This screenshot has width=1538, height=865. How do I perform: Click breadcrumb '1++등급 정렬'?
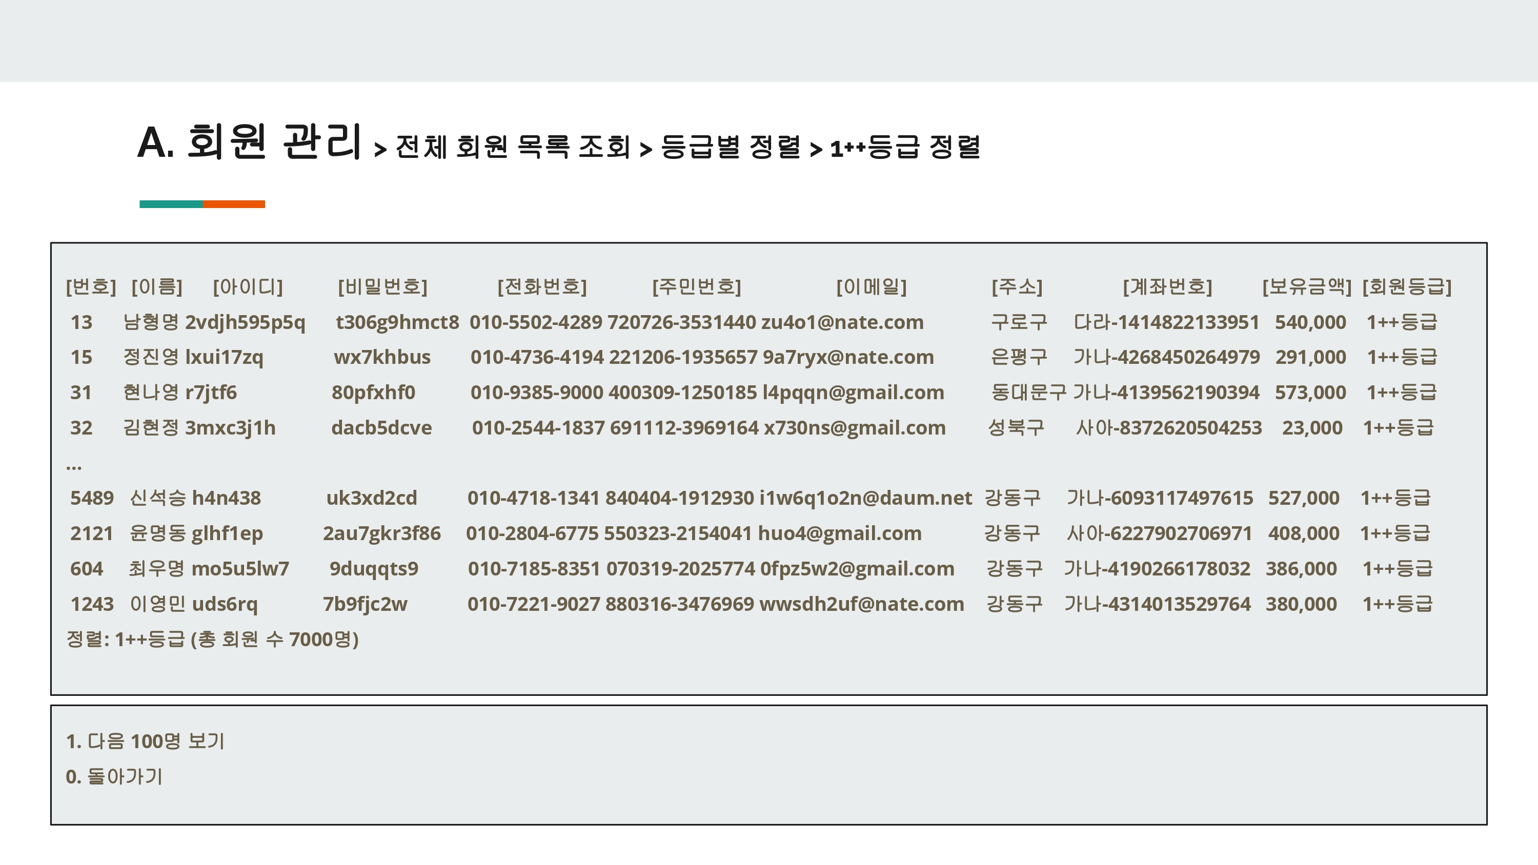pos(905,147)
